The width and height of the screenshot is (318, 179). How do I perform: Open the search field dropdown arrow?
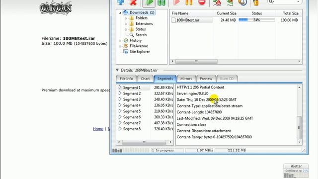[x=298, y=1]
